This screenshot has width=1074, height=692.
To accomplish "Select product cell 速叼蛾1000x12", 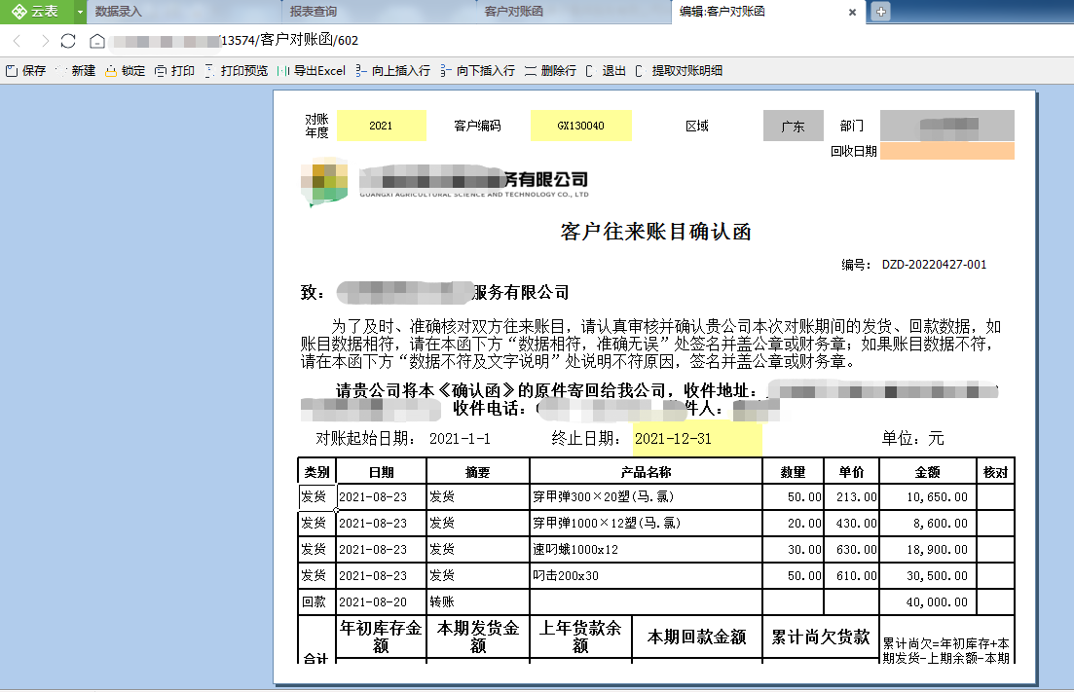I will 646,549.
